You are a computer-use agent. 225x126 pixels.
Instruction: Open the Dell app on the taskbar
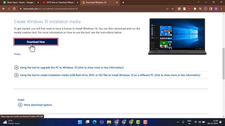tap(102, 122)
